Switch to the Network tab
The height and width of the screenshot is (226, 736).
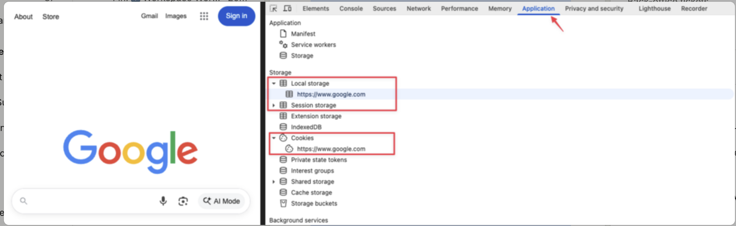419,8
